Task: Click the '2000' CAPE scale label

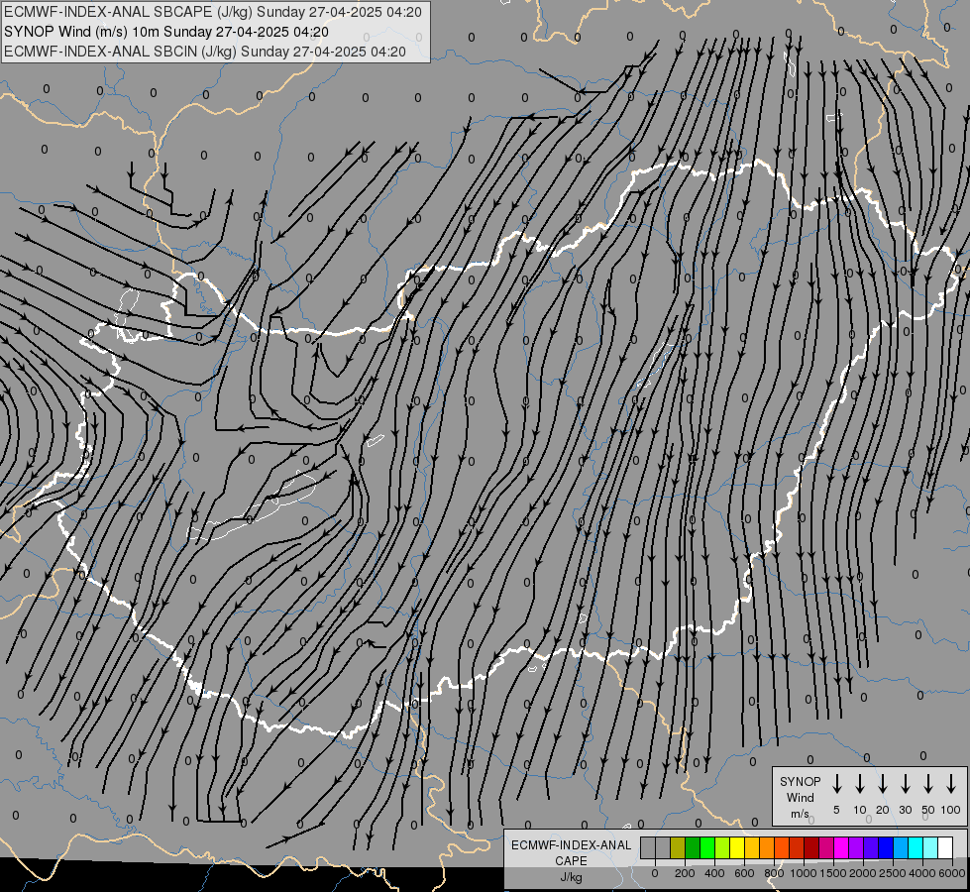Action: click(863, 873)
